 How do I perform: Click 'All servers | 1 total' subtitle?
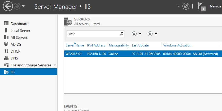(87, 24)
